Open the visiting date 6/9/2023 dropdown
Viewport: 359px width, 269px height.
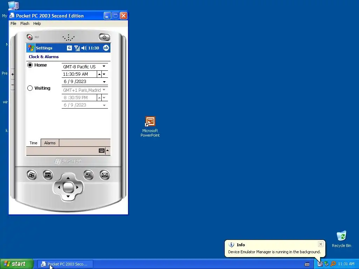pos(104,105)
